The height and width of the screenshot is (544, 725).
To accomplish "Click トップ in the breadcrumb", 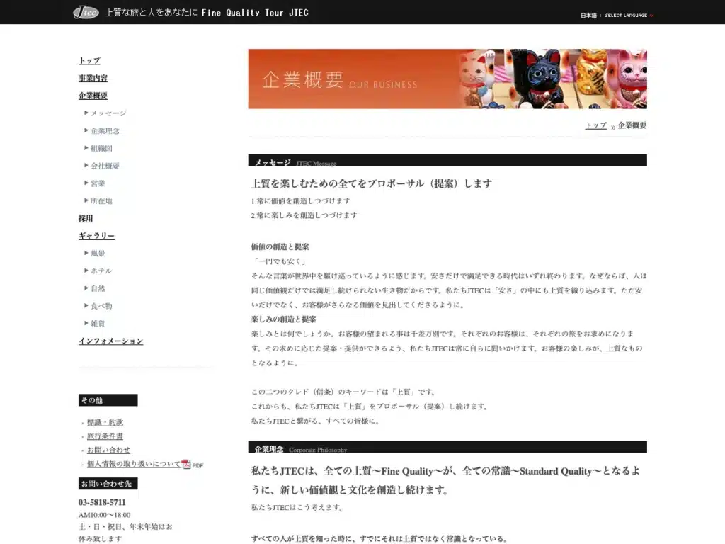I will (x=595, y=125).
